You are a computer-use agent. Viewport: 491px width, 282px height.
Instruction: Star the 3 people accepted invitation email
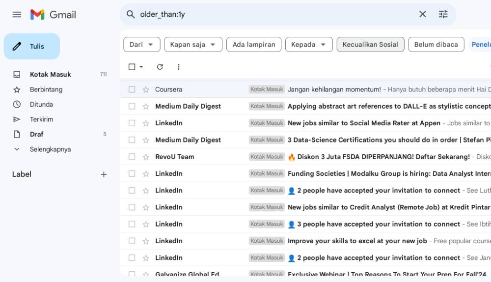(x=146, y=225)
